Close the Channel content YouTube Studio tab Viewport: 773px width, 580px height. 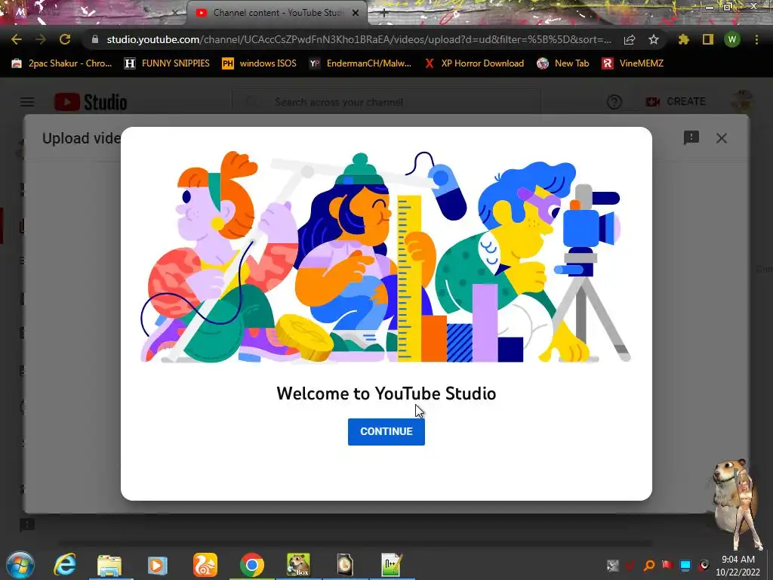356,13
